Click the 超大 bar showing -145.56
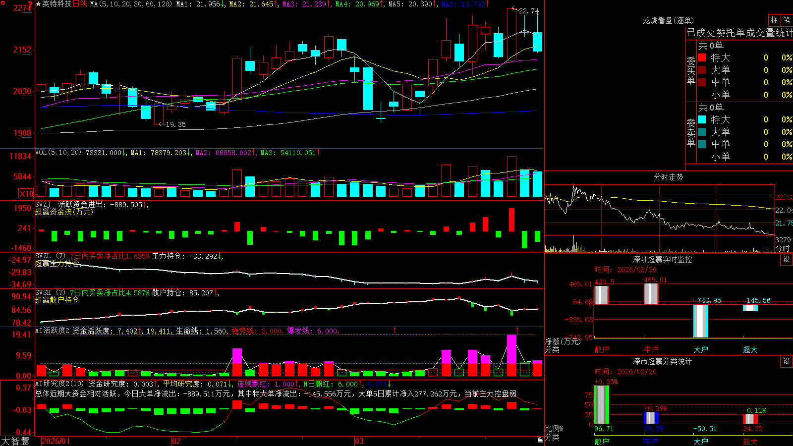 tap(750, 308)
